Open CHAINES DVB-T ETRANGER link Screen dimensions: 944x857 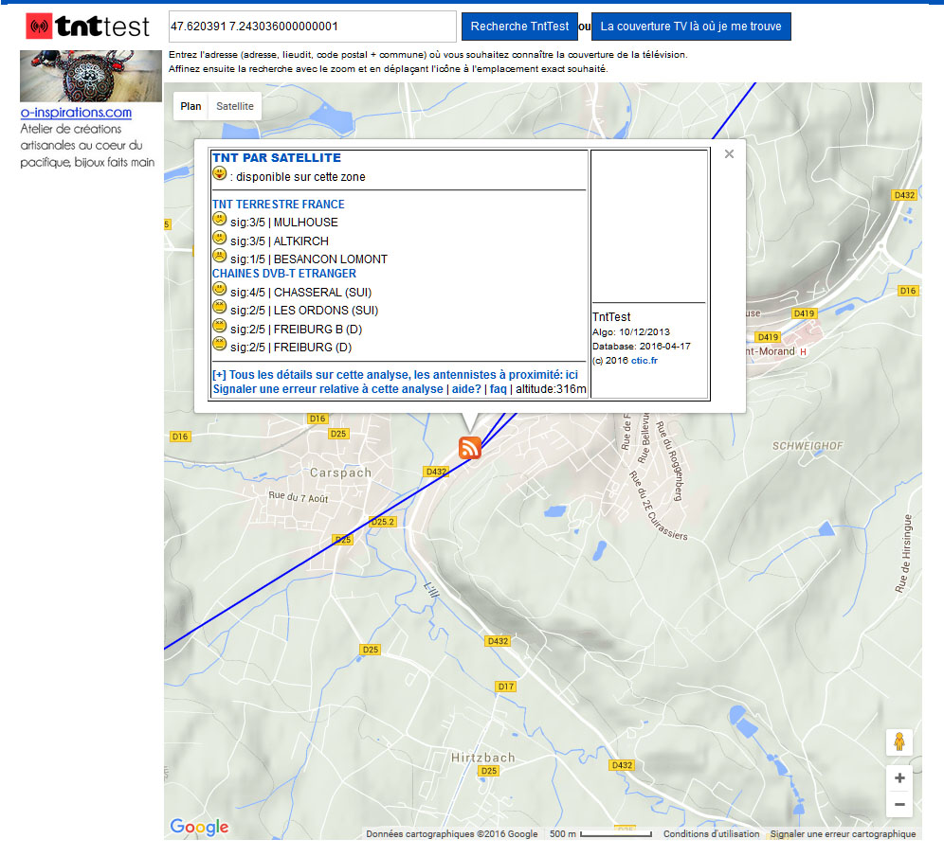tap(284, 274)
